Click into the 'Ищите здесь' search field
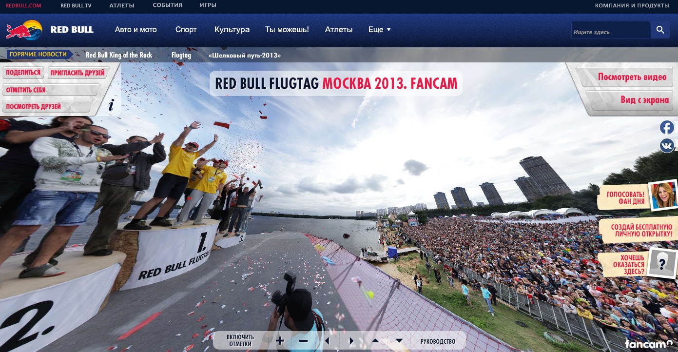Image resolution: width=678 pixels, height=352 pixels. (610, 30)
